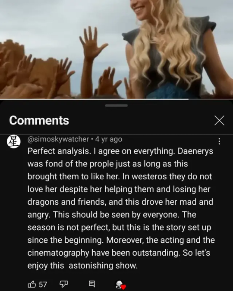Open the @simoskywatcher channel link
Viewport: 233px width, 291px height.
[58, 139]
